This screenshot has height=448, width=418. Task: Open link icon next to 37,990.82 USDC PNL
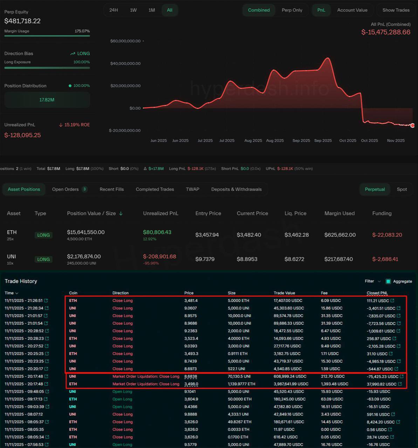(400, 384)
